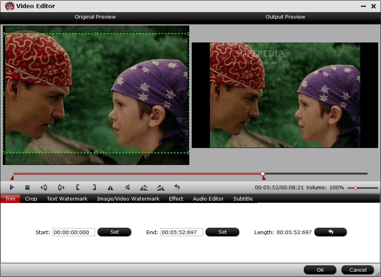
Task: Step to the next frame
Action: 61,187
